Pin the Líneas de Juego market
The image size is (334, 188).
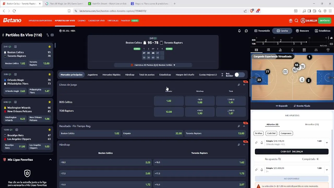(239, 85)
